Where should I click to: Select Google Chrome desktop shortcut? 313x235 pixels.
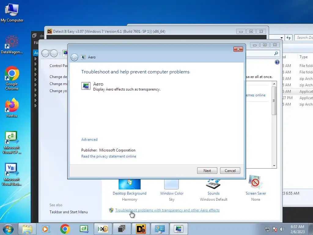tap(12, 78)
